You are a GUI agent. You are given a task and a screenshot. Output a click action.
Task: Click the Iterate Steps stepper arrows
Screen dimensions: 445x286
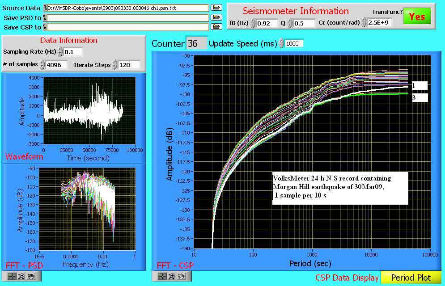pos(114,65)
